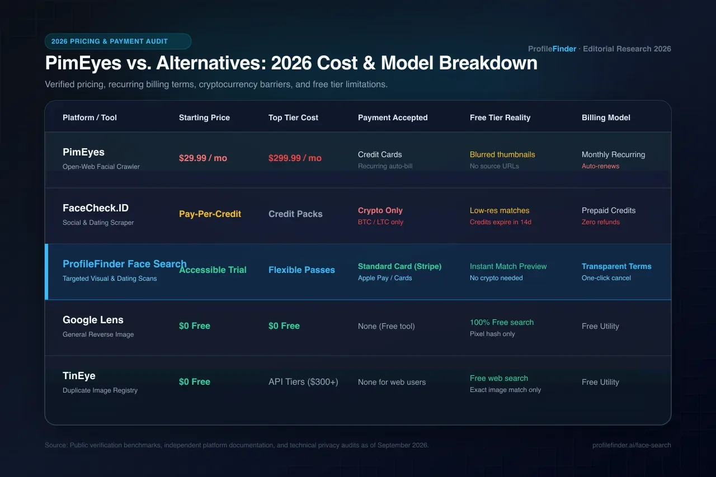
Task: Click the FaceCheck.ID platform name
Action: [96, 208]
